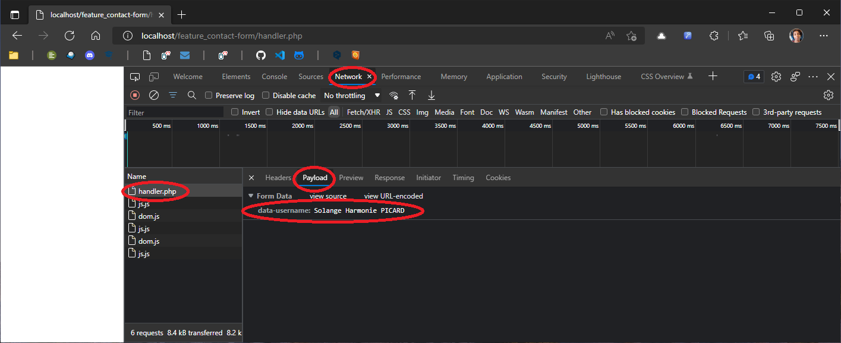Screen dimensions: 841x343
Task: Filter requests by Fetch/XHR
Action: (364, 112)
